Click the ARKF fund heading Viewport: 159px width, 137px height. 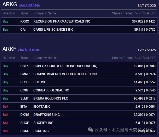coord(9,49)
